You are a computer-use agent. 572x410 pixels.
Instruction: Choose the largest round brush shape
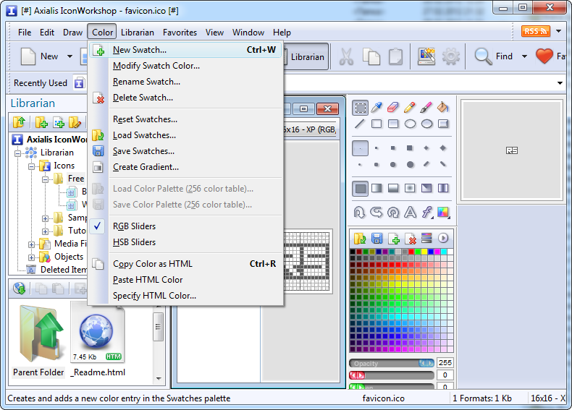[x=410, y=164]
